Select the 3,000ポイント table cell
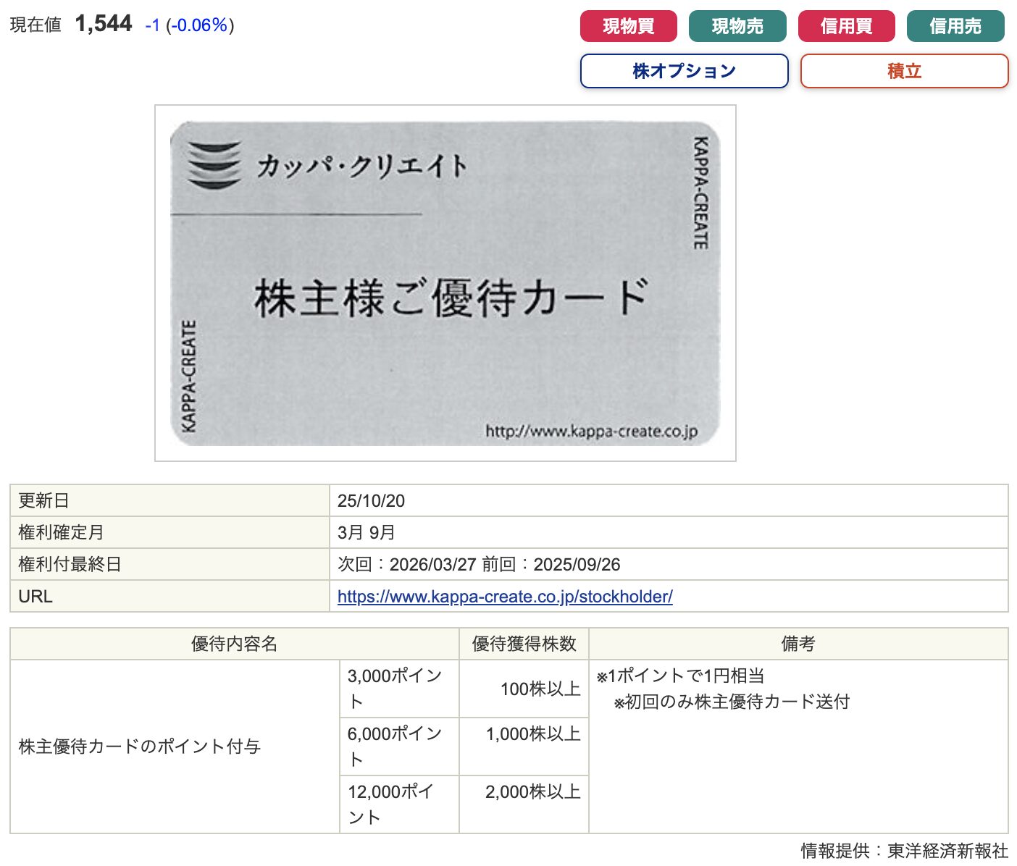This screenshot has width=1017, height=866. (x=398, y=689)
